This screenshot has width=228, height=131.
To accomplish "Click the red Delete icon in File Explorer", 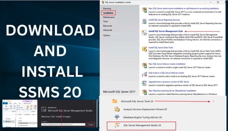I will click(x=35, y=107).
